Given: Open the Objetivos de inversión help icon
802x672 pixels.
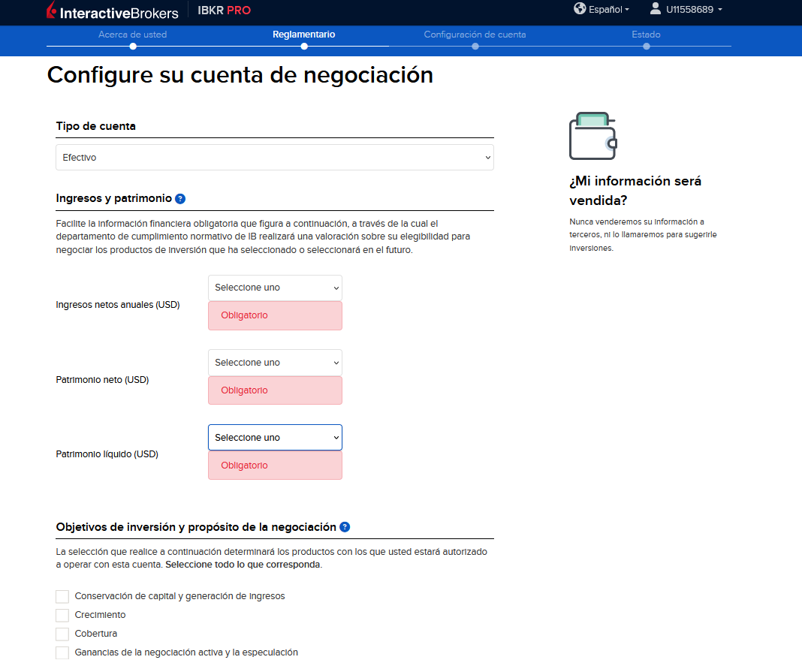Looking at the screenshot, I should point(345,526).
